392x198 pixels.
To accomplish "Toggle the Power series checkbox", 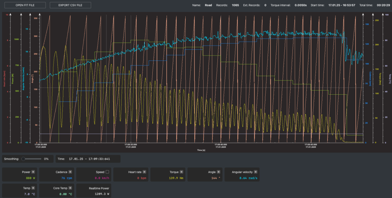I will [33, 172].
